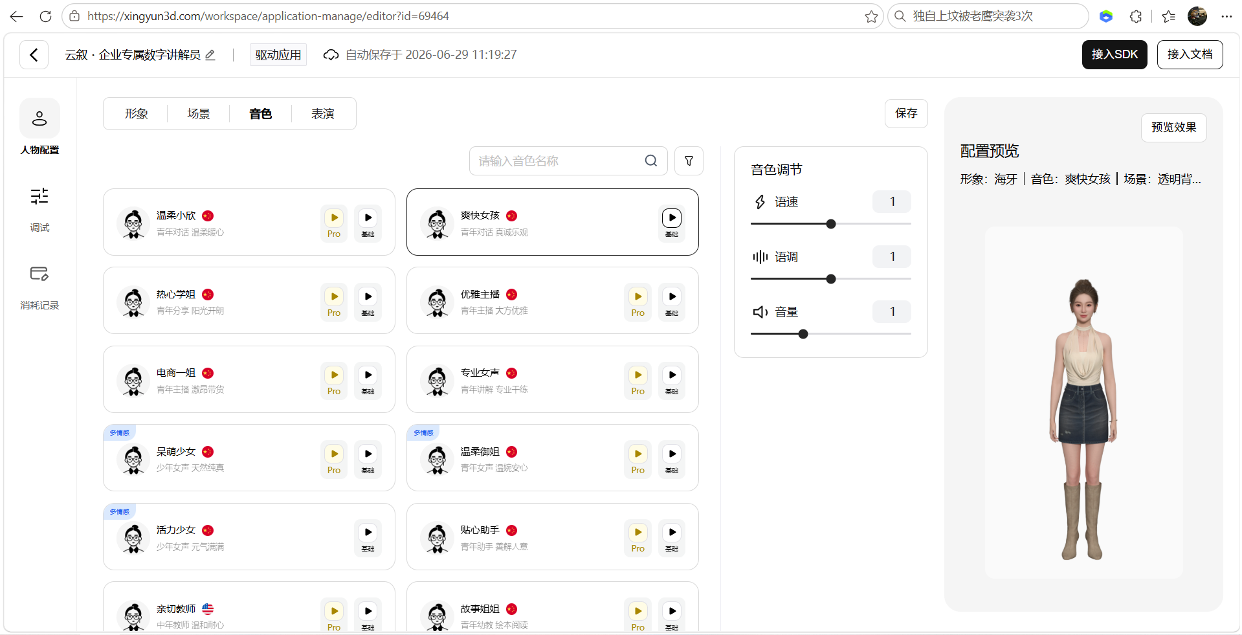Open 人物配置 in the sidebar
The image size is (1242, 635).
point(39,128)
